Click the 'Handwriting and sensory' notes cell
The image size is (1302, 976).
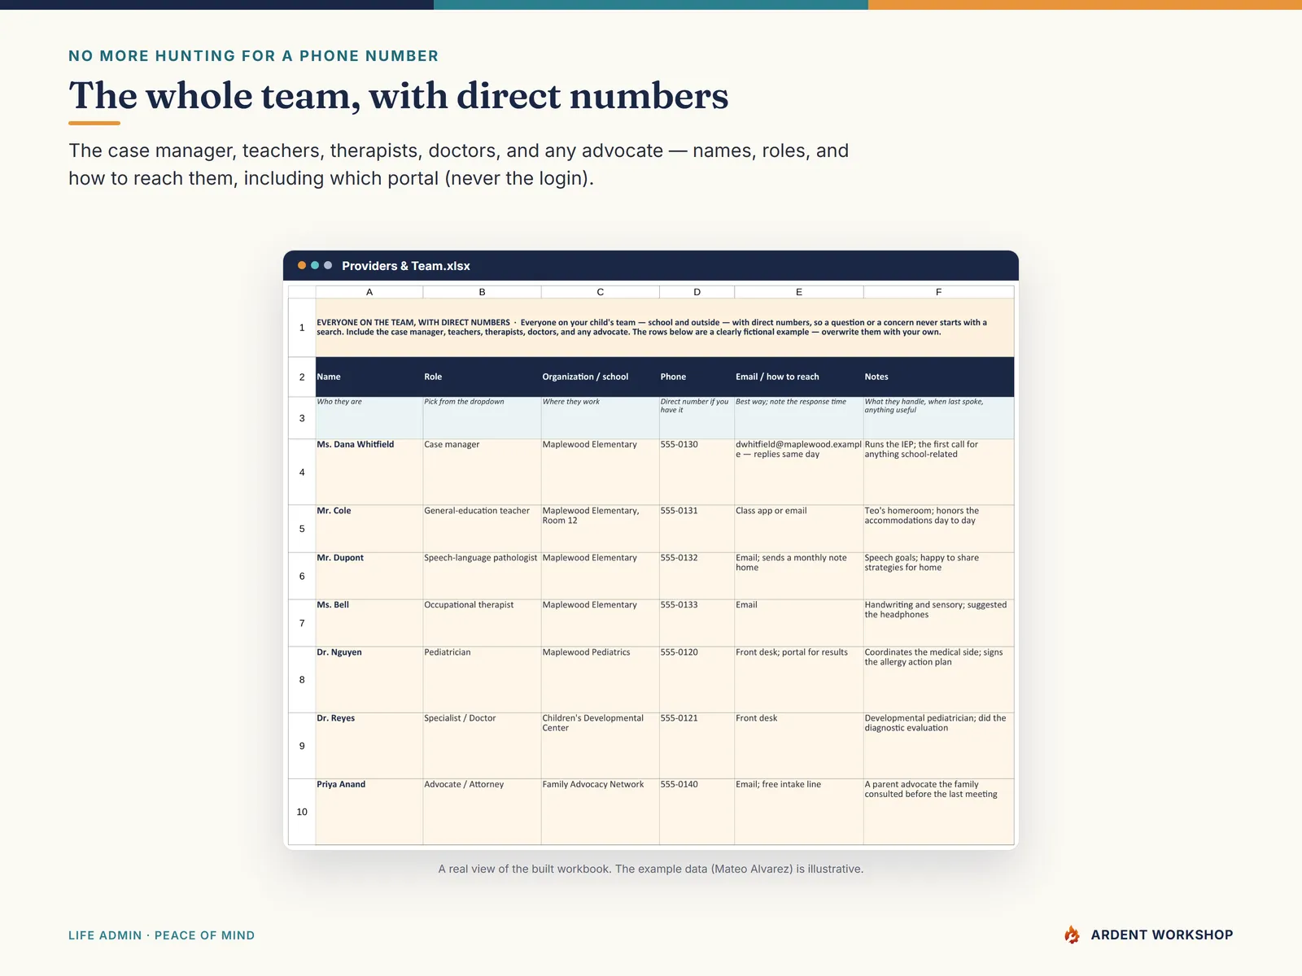pyautogui.click(x=938, y=623)
